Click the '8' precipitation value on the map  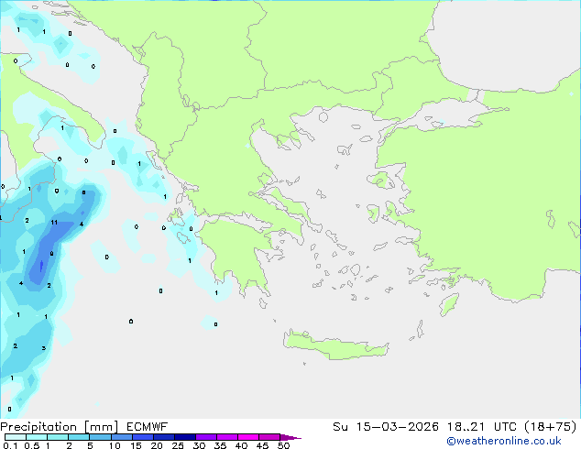point(83,192)
